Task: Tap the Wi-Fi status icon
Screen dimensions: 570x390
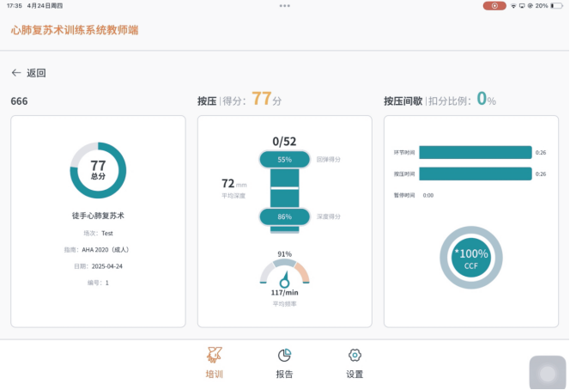Action: (513, 6)
